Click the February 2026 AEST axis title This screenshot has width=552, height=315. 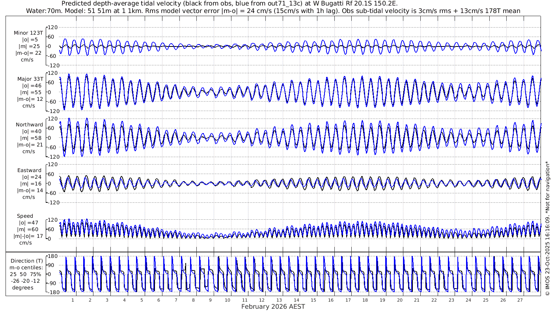point(273,306)
